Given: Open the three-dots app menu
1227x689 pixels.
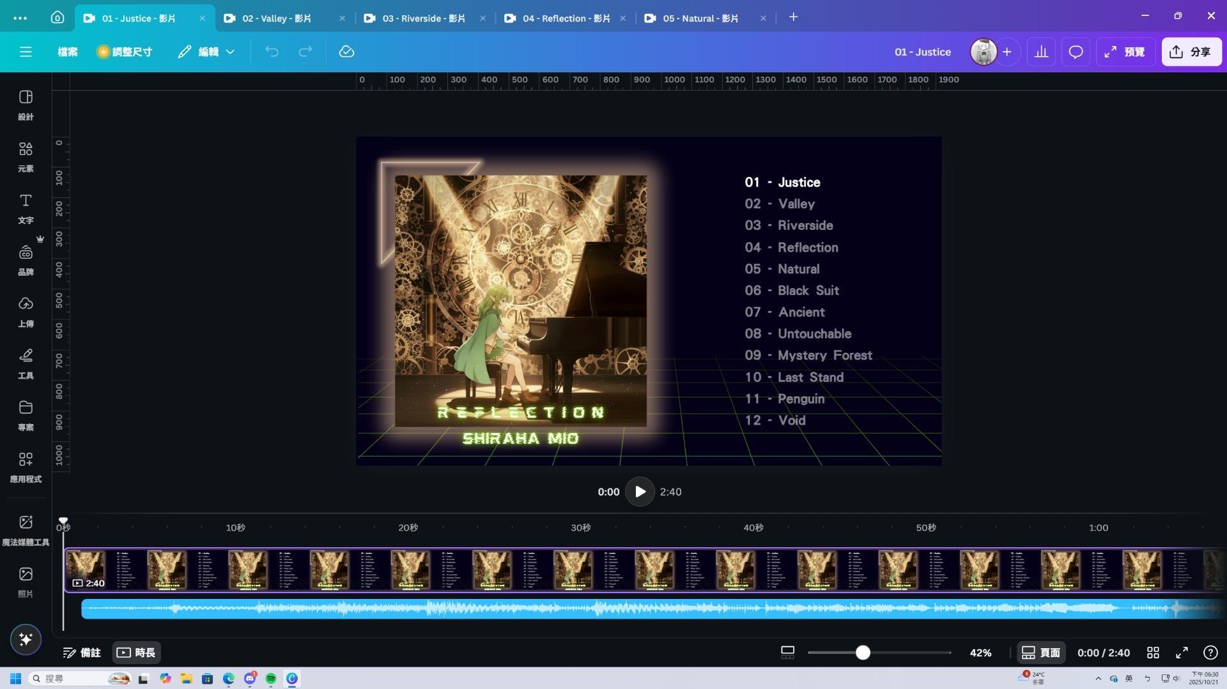Looking at the screenshot, I should [x=20, y=18].
